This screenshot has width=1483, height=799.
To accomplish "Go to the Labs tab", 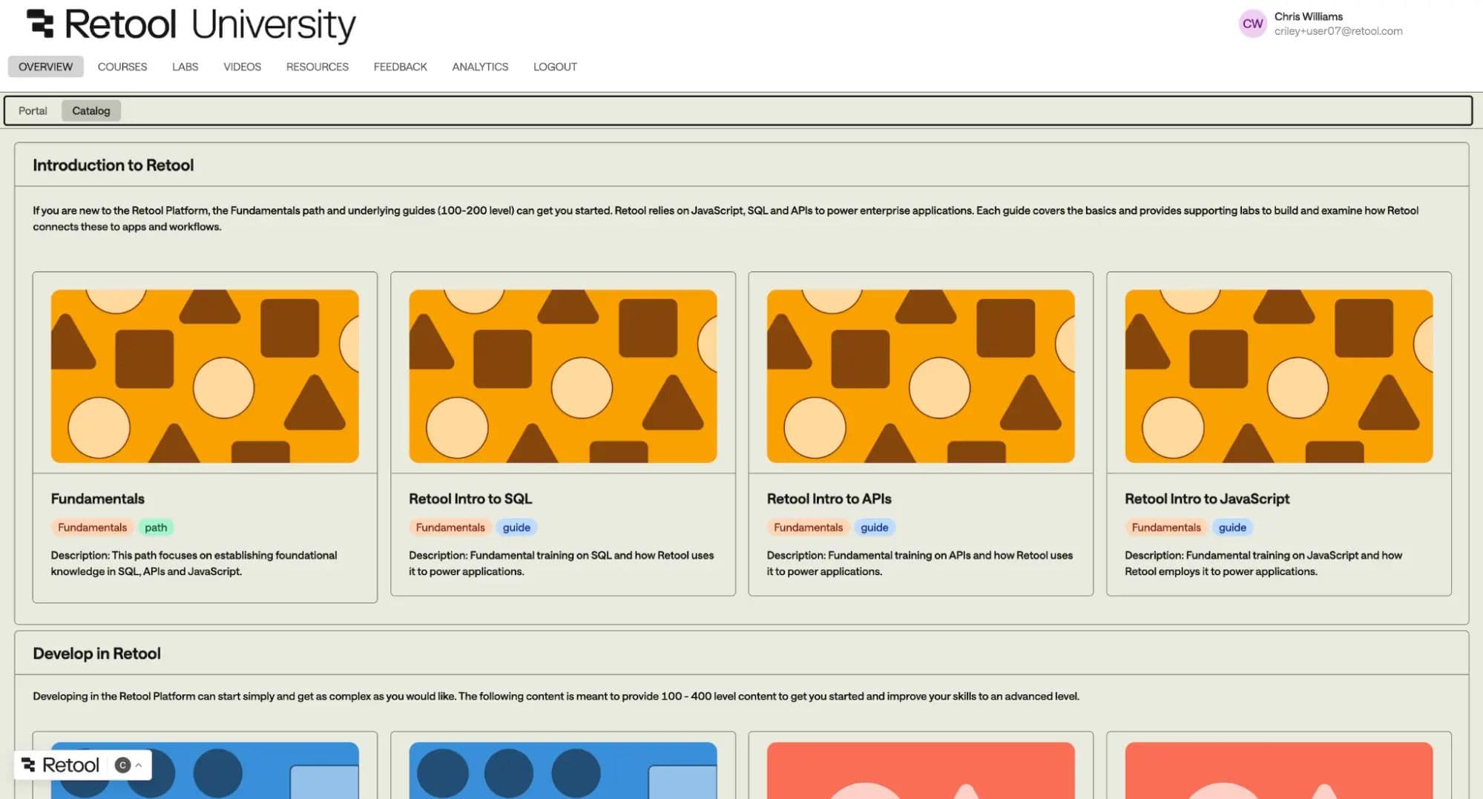I will pyautogui.click(x=185, y=67).
